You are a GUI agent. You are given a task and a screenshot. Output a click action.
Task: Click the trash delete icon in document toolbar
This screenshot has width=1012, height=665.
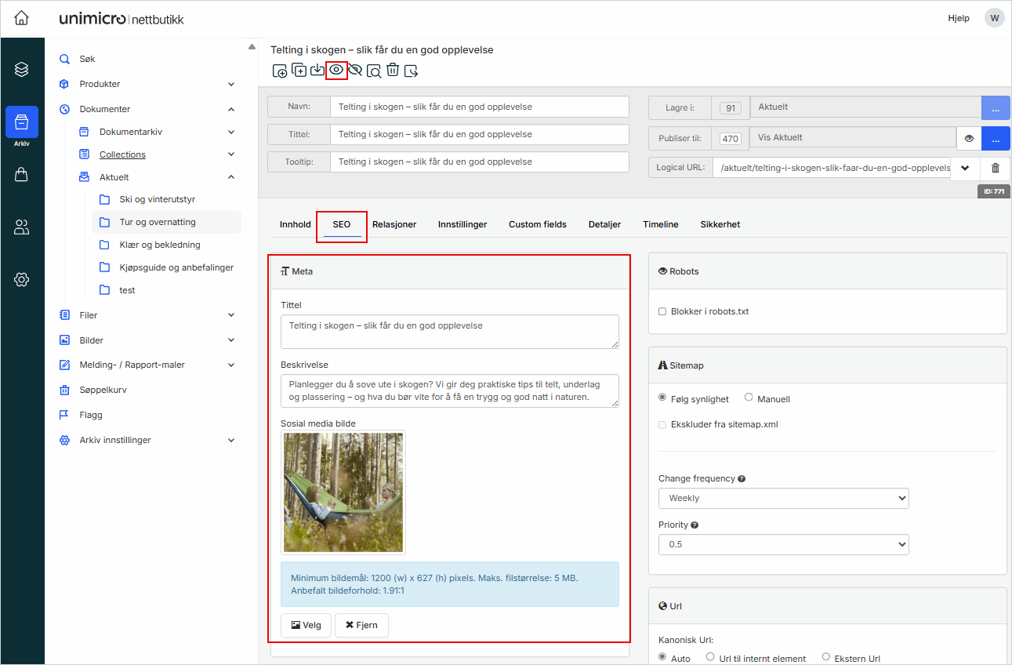pos(393,71)
